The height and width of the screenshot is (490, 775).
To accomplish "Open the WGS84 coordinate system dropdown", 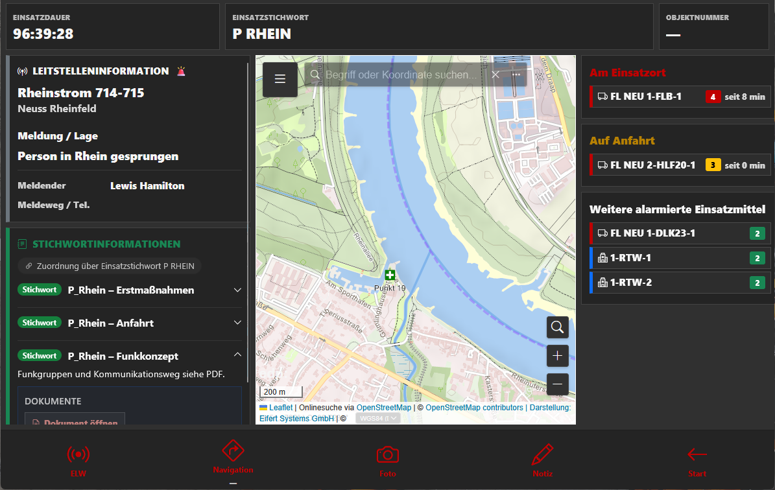I will pos(377,418).
